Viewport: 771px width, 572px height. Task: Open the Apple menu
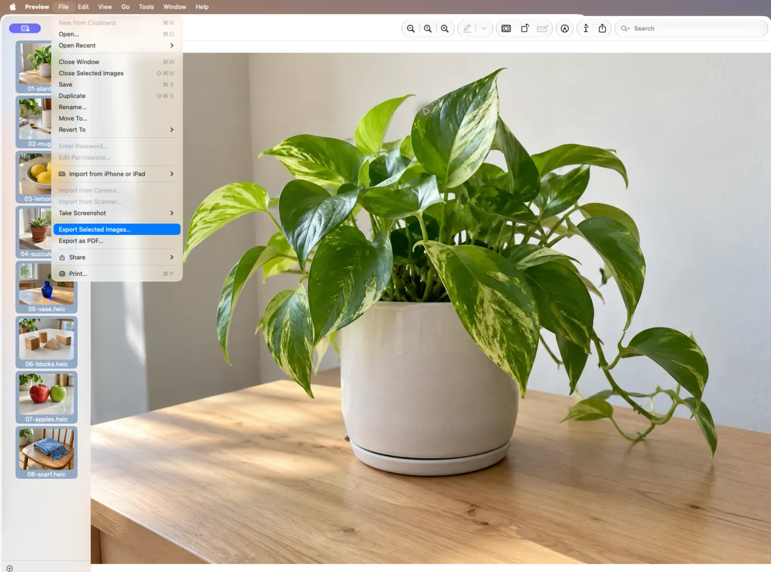coord(13,7)
